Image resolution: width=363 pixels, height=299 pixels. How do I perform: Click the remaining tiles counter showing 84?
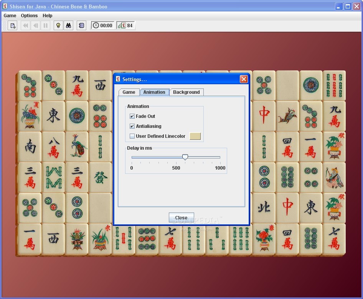(125, 25)
